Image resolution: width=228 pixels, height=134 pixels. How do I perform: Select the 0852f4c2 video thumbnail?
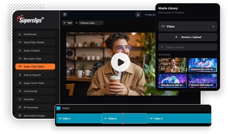click(x=203, y=81)
